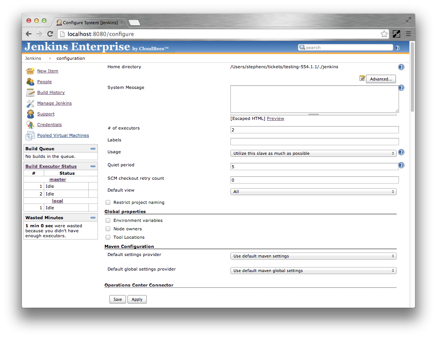
Task: Open a new browser tab
Action: pos(134,23)
